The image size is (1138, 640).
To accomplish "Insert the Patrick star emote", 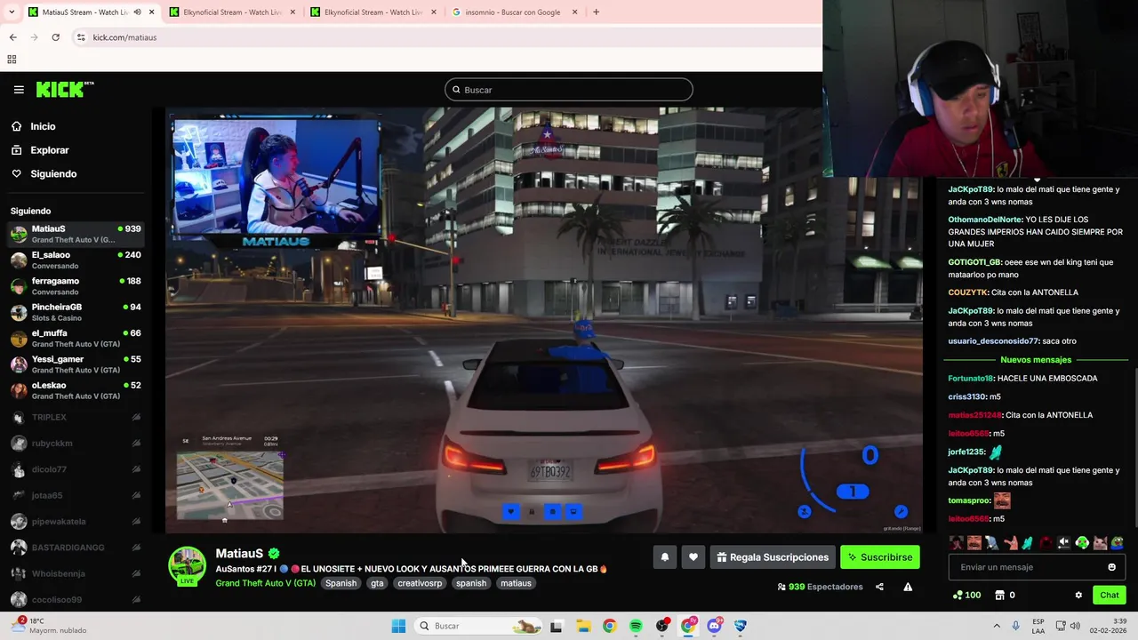I will click(1010, 543).
